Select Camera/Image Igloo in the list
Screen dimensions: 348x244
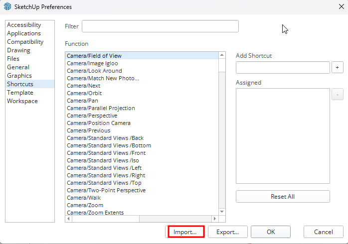coord(142,63)
